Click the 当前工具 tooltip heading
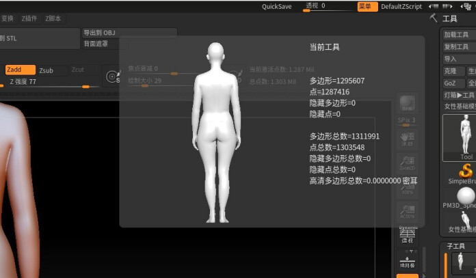 point(324,47)
